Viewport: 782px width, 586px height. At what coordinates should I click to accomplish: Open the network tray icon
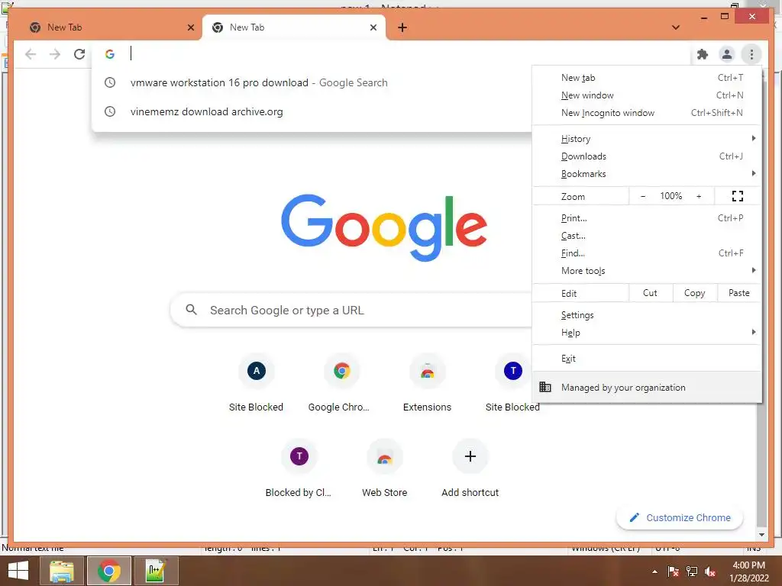[692, 572]
